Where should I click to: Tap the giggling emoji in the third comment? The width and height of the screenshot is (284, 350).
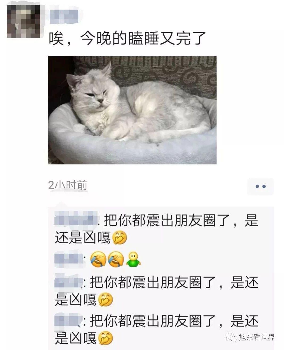[106, 300]
